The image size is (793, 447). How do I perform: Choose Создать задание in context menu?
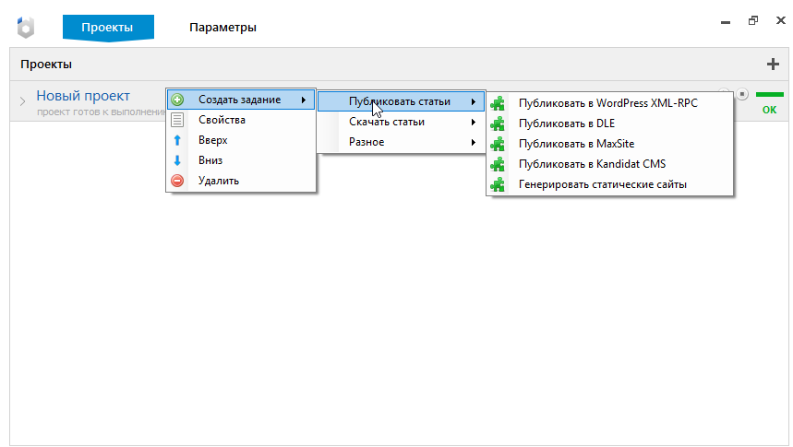point(241,100)
